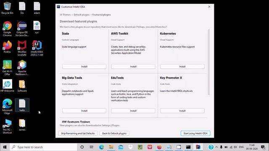
Task: Select the xyz file on desktop
Action: coord(37,27)
